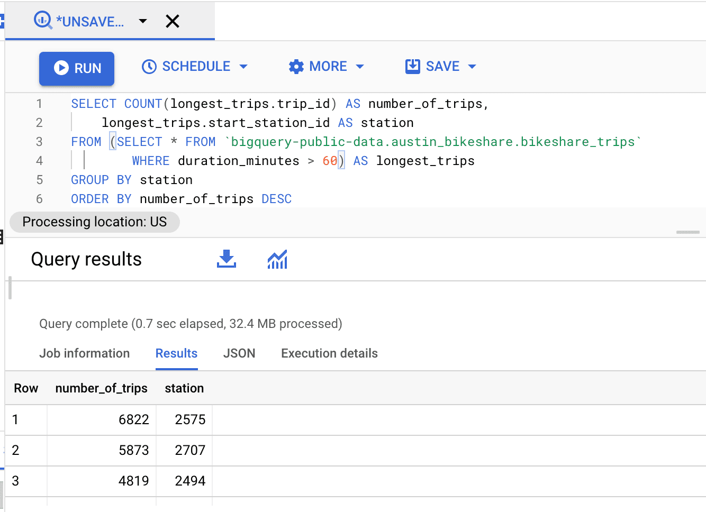
Task: Expand the Schedule dropdown arrow
Action: tap(243, 67)
